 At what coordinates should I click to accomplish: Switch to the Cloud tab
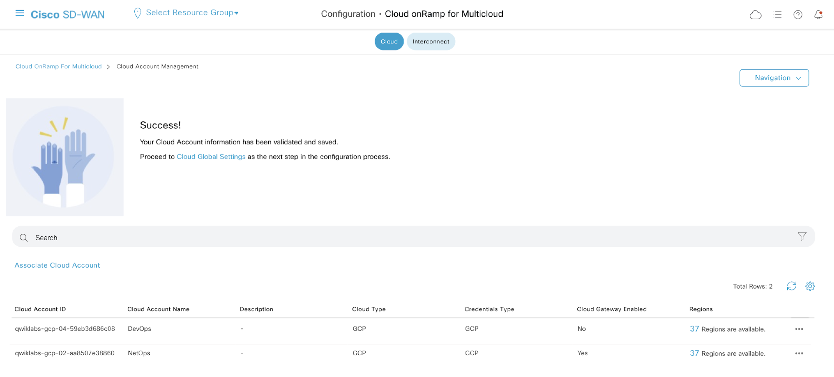pyautogui.click(x=389, y=41)
